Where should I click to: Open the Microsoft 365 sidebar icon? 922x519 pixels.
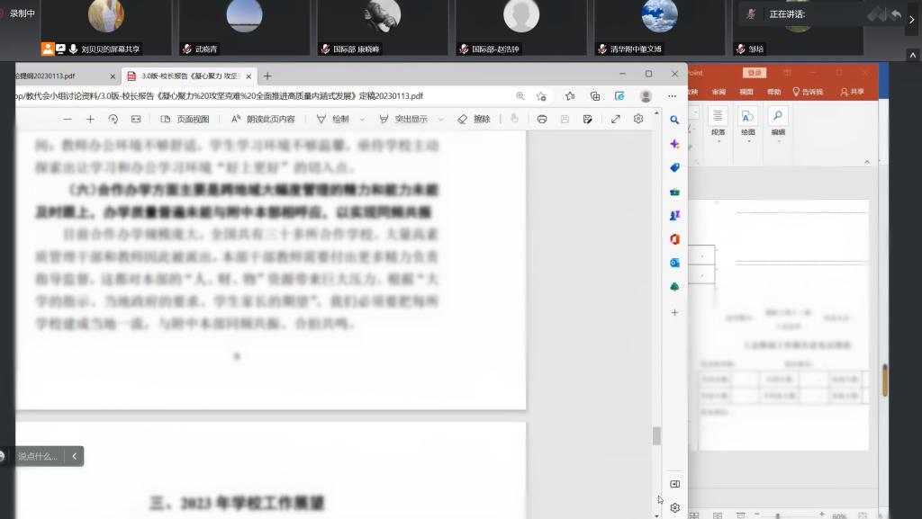(674, 239)
